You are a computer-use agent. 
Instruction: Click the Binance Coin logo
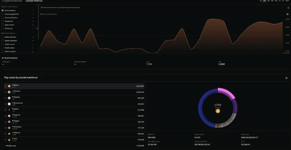click(9, 104)
